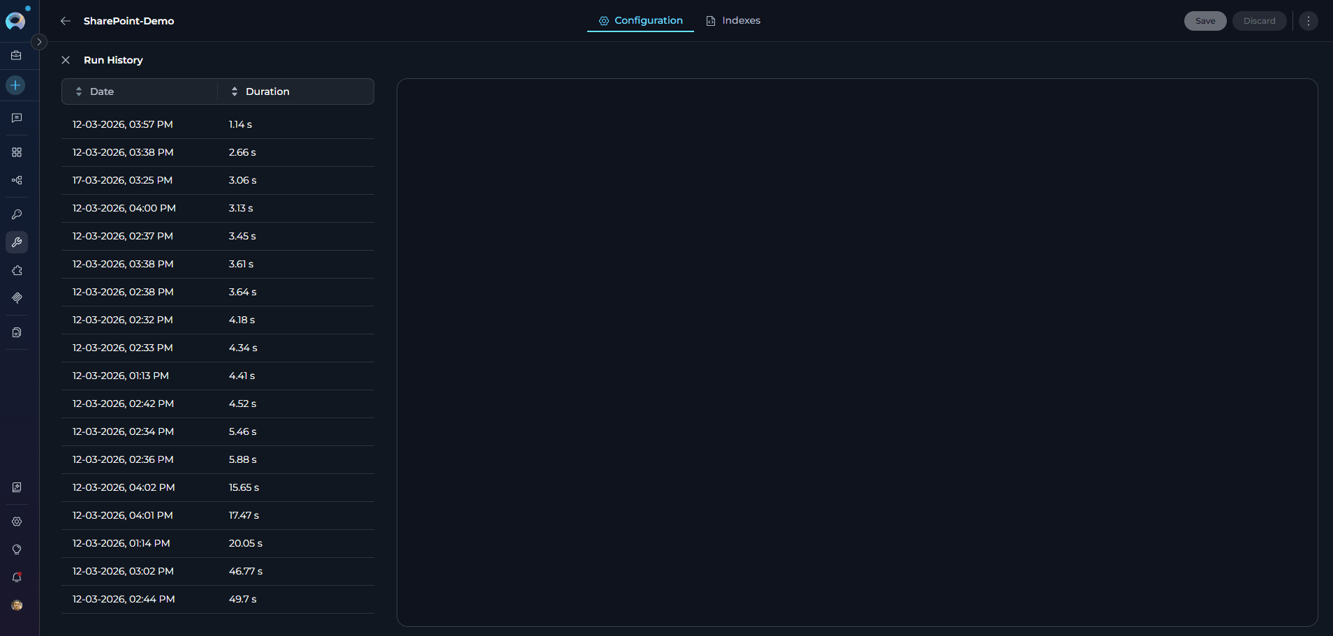
Task: Select the highlighted wrench tools icon
Action: [17, 242]
